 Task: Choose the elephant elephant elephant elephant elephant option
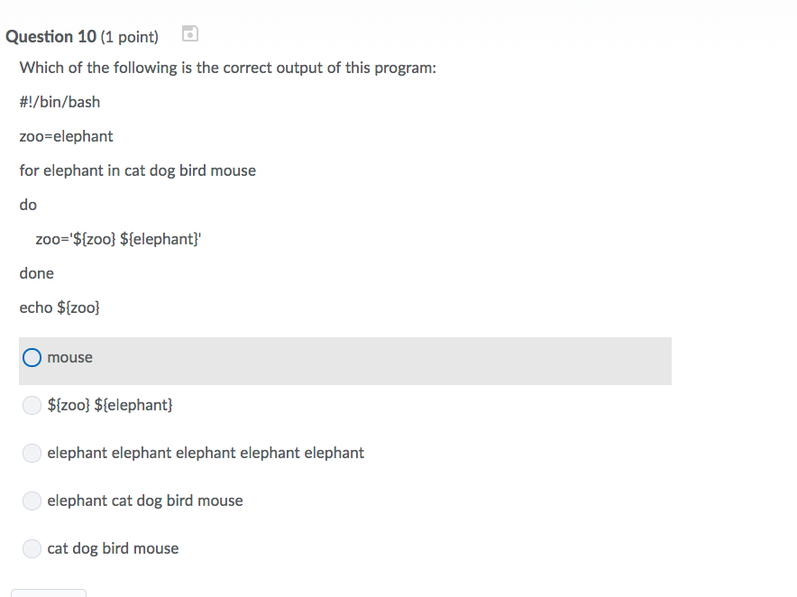pyautogui.click(x=32, y=453)
